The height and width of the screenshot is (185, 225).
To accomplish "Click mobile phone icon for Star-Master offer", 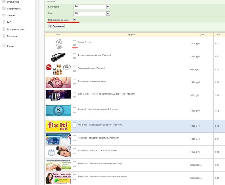I will 75,95.
